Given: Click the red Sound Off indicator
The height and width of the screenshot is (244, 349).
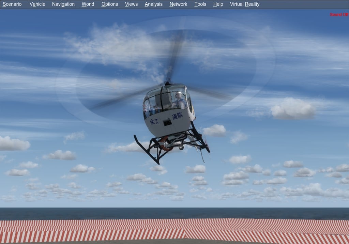Looking at the screenshot, I should point(339,14).
